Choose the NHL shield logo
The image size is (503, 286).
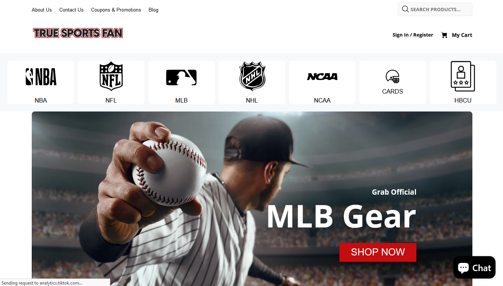252,76
